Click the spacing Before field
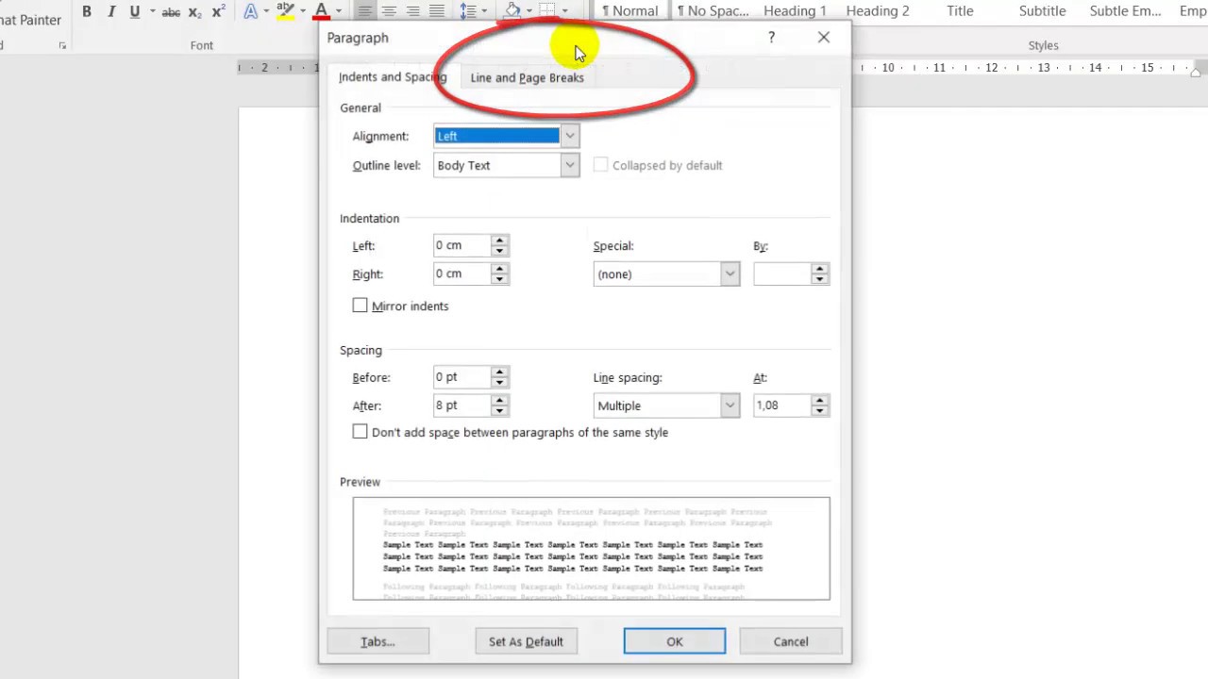This screenshot has width=1208, height=679. [461, 377]
